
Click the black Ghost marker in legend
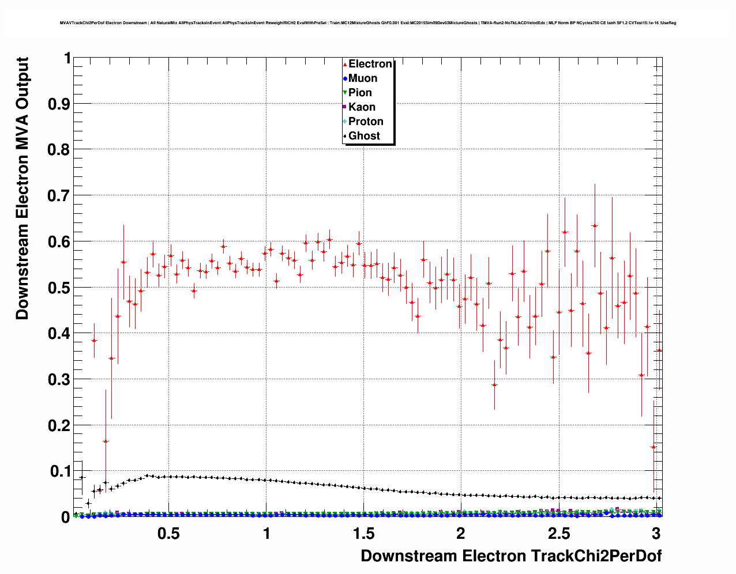345,136
